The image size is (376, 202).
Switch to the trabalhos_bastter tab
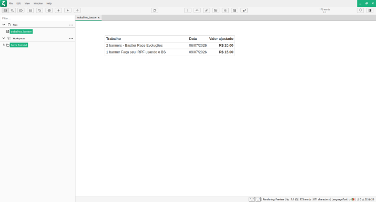tap(87, 17)
